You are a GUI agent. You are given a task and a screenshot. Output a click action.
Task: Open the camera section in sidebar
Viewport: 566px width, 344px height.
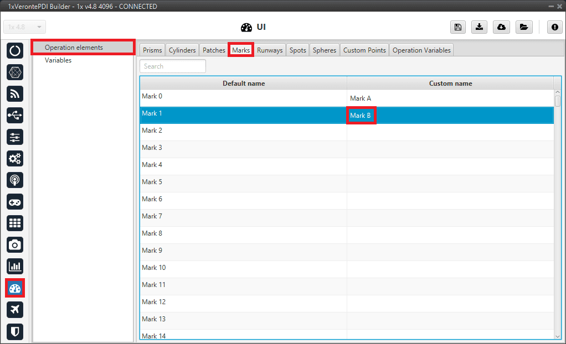15,244
